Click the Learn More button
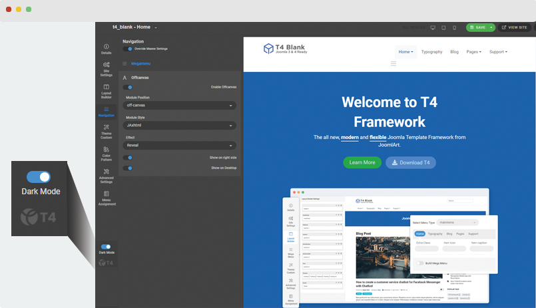 [x=362, y=162]
